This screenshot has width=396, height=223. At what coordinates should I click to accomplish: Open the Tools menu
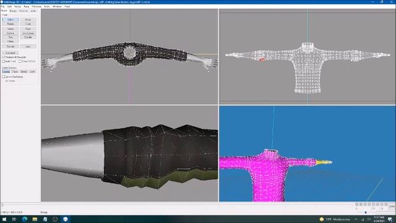point(47,6)
